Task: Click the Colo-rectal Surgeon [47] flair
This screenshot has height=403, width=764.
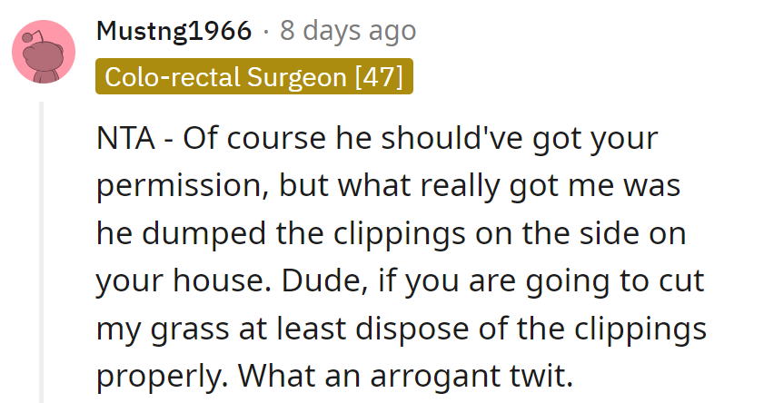Action: pyautogui.click(x=254, y=76)
